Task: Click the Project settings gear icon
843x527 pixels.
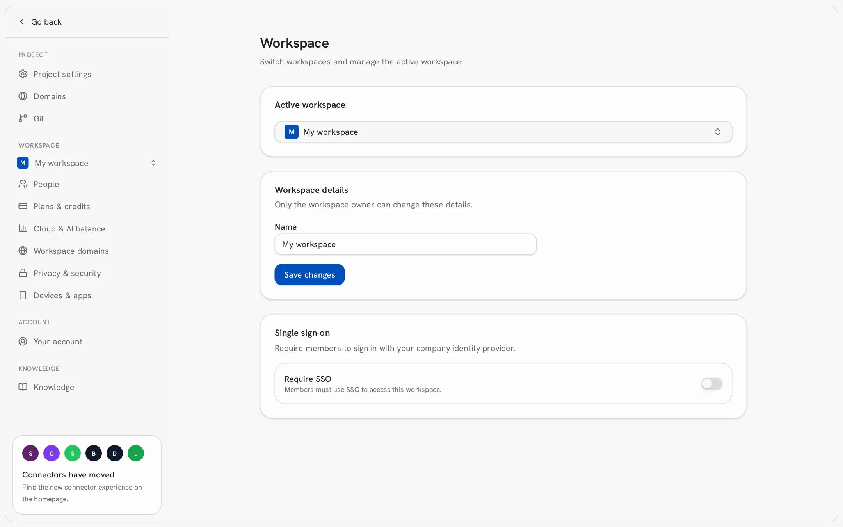Action: point(23,74)
